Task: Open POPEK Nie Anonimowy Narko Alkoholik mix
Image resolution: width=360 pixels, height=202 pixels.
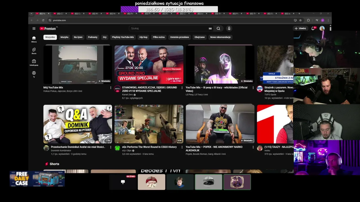Action: click(214, 148)
